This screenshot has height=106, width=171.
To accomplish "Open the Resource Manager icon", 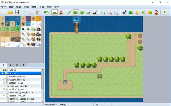I will 150,12.
